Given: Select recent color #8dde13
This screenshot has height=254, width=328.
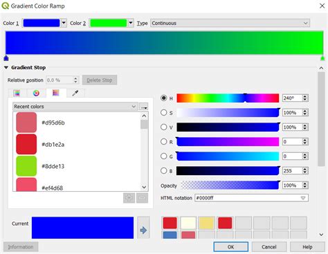Looking at the screenshot, I should point(77,166).
